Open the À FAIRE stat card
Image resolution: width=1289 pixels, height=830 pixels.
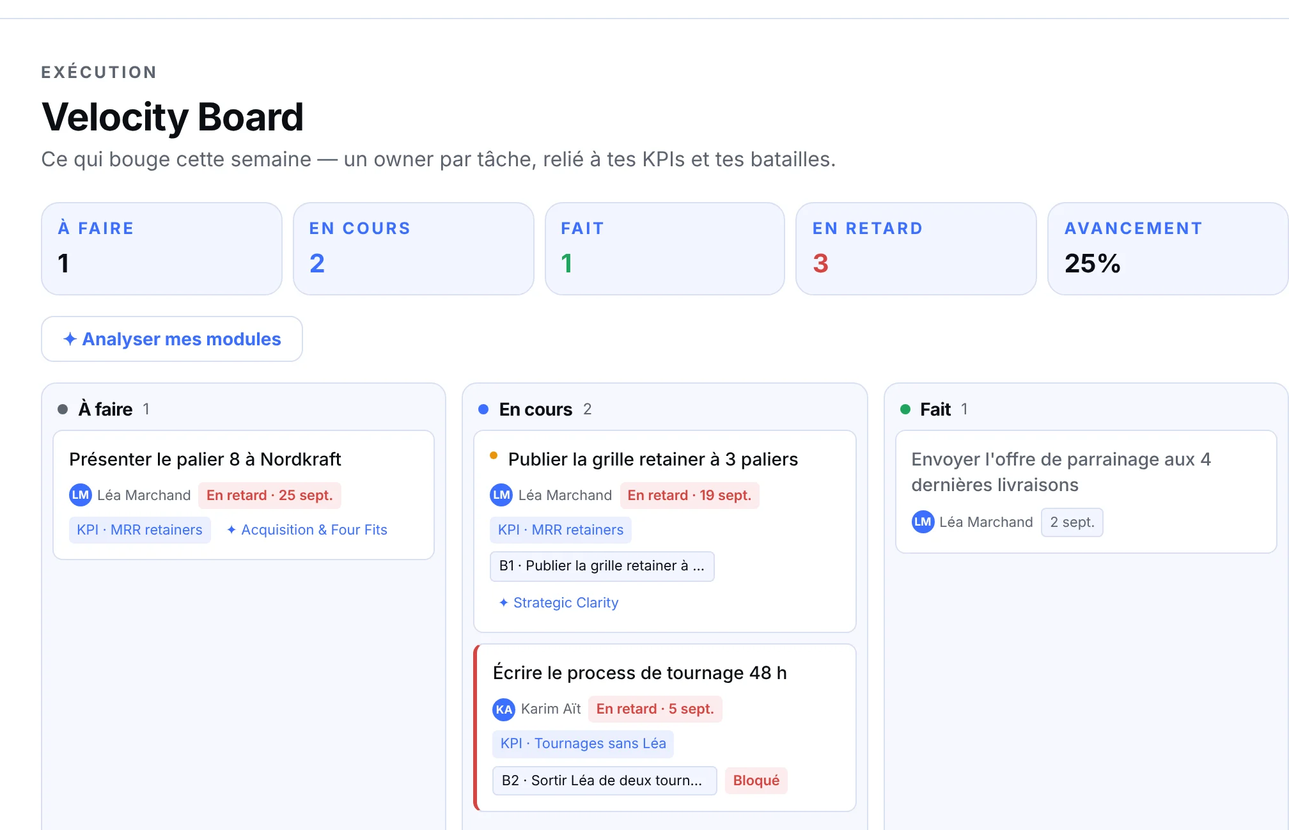(x=162, y=249)
